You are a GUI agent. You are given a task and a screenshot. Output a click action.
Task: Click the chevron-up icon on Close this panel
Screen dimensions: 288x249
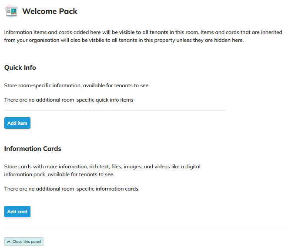pyautogui.click(x=9, y=242)
